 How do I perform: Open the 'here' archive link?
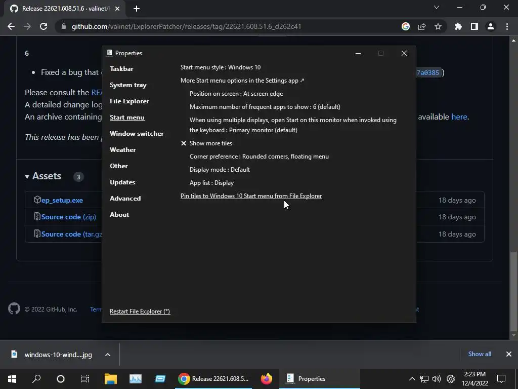tap(459, 117)
